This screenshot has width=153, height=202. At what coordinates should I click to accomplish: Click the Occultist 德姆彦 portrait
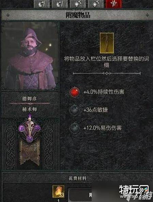30,56
